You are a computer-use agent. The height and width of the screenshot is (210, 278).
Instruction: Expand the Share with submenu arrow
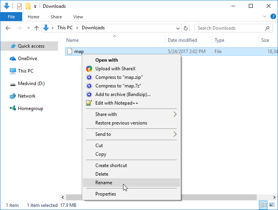click(175, 114)
